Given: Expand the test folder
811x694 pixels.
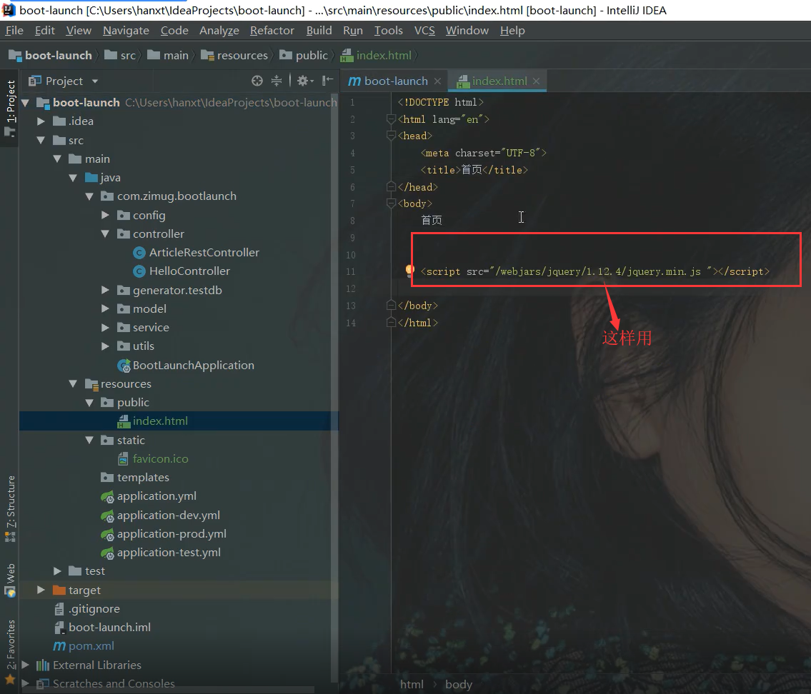Looking at the screenshot, I should [x=57, y=570].
